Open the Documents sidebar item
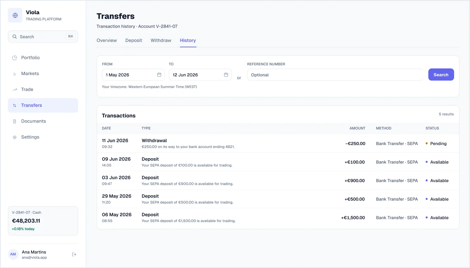Viewport: 470px width, 268px height. pos(43,121)
